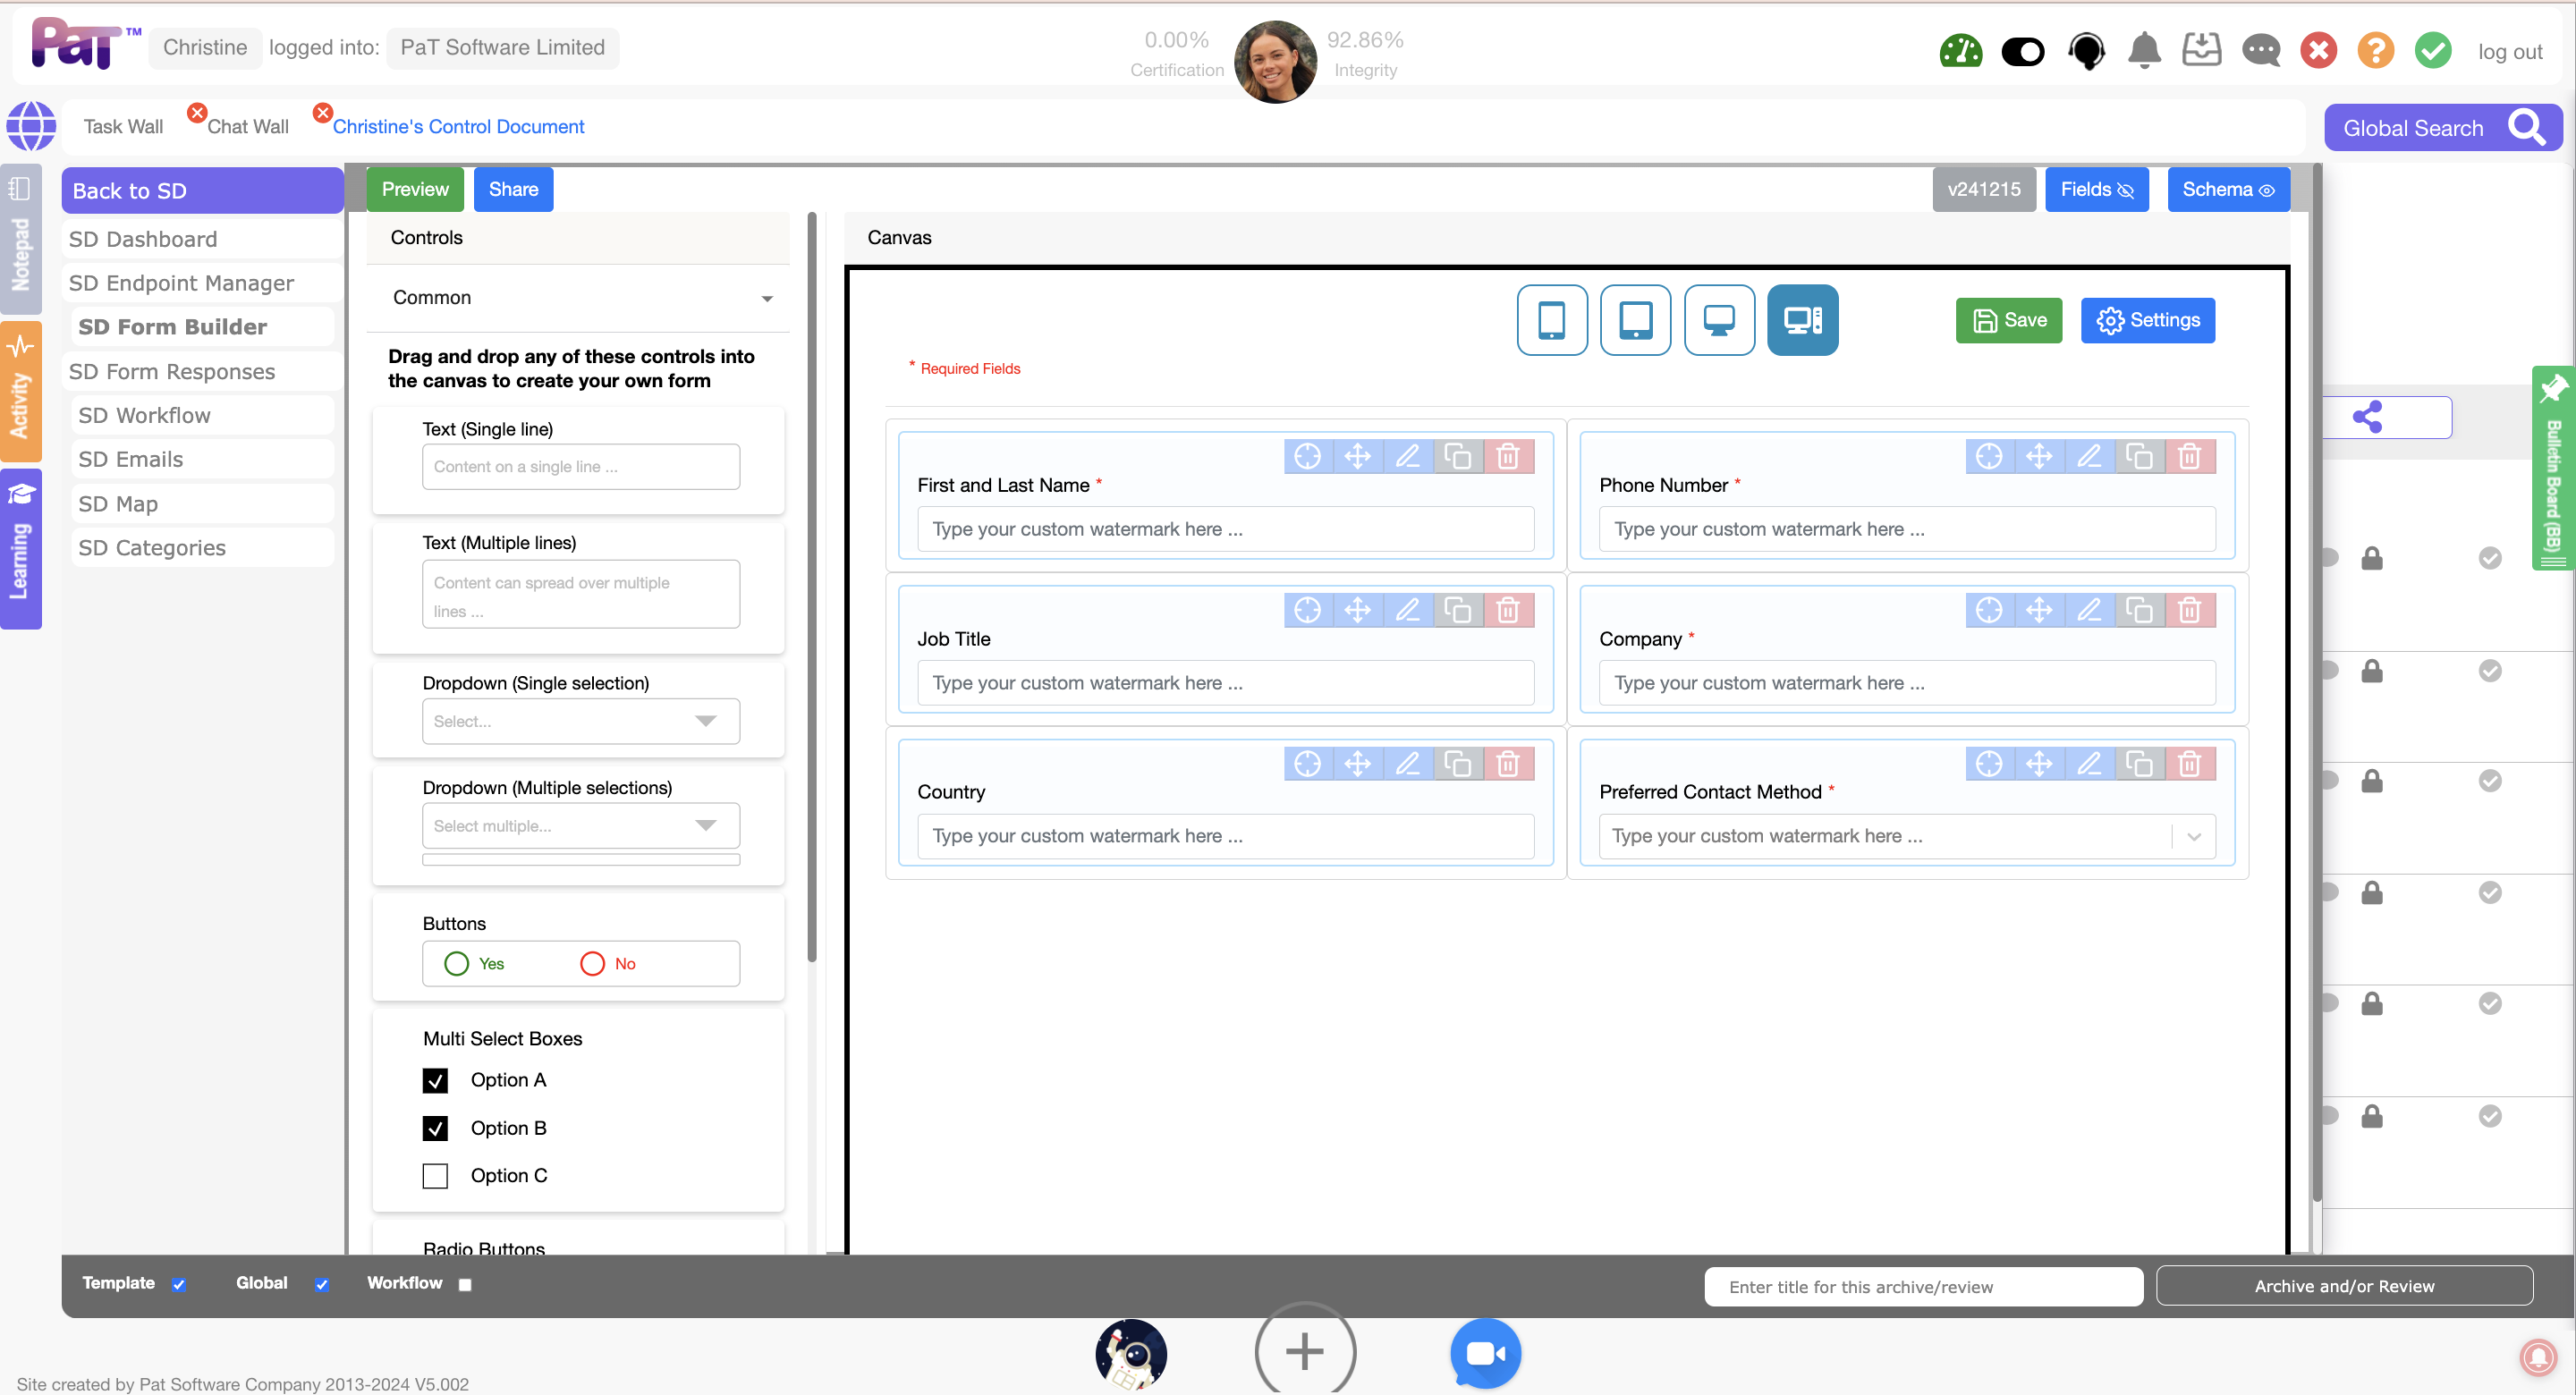The image size is (2576, 1395).
Task: Select mobile phone preview icon in canvas
Action: pos(1551,320)
